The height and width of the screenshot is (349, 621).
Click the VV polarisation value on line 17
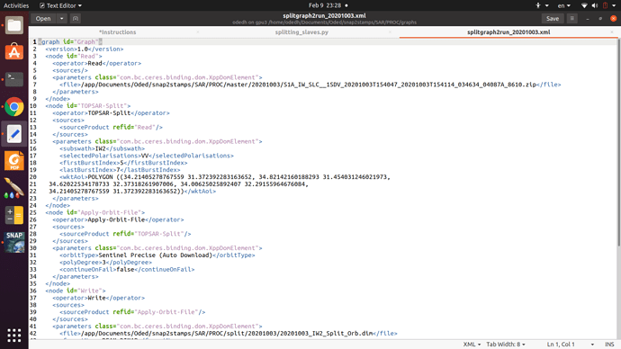tap(145, 156)
